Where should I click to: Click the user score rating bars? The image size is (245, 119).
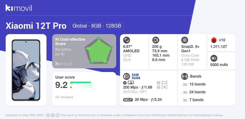(81, 85)
